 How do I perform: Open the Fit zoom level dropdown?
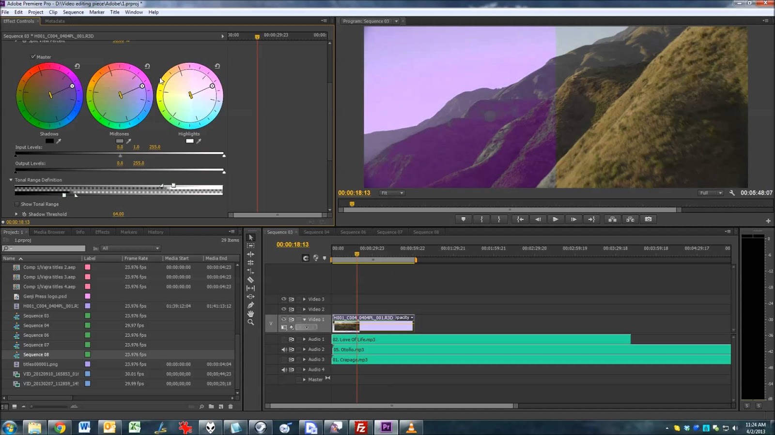[392, 193]
